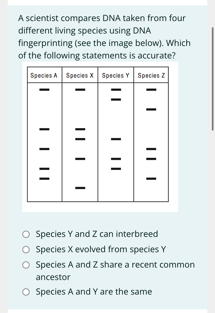The height and width of the screenshot is (313, 215).
Task: Select the Species A and Y are the same answer
Action: [x=26, y=292]
